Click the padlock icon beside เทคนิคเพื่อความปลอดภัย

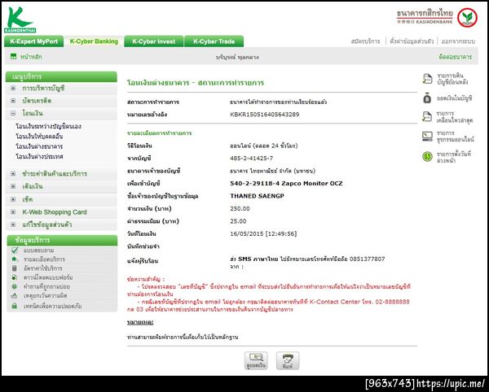(x=15, y=306)
